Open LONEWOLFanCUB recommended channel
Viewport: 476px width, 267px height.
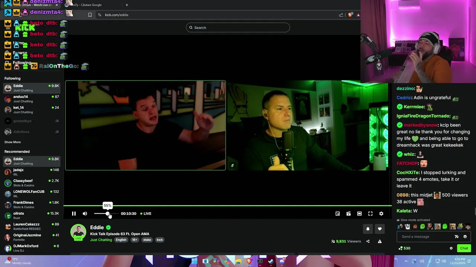click(32, 194)
